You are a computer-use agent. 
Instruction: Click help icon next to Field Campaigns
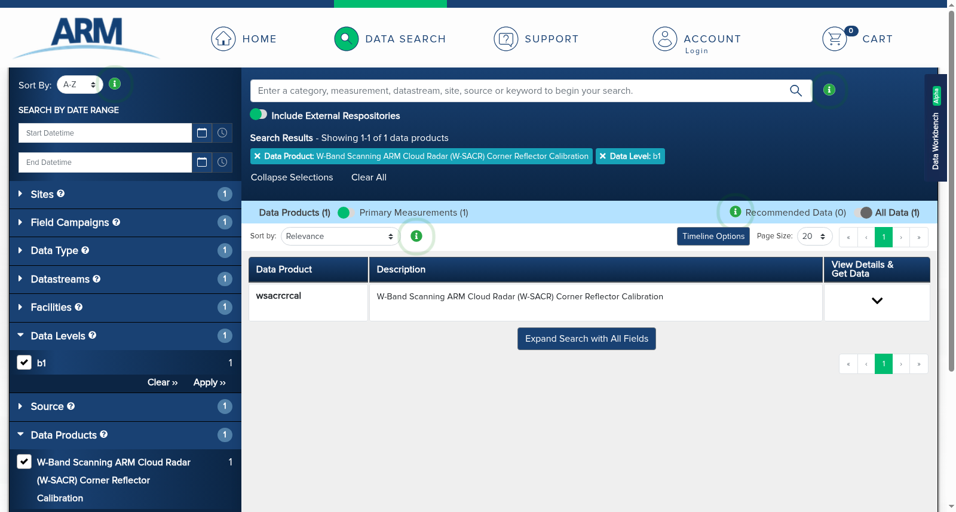pos(117,222)
